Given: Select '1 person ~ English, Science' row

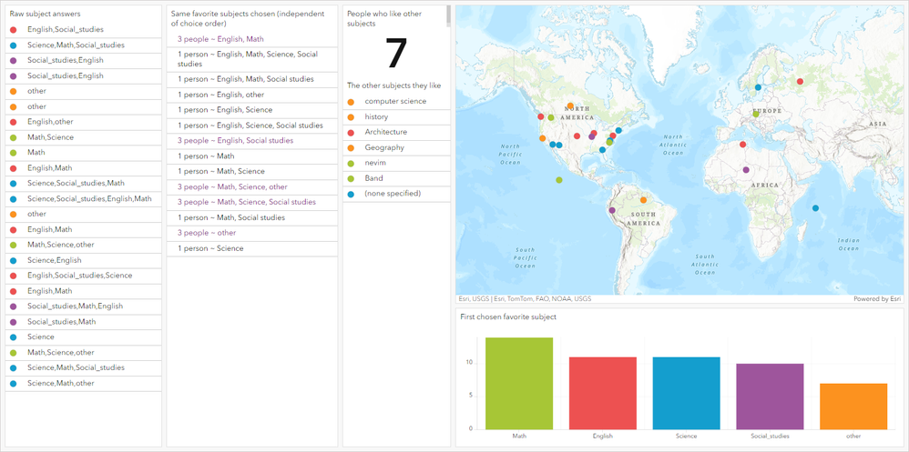Looking at the screenshot, I should [x=252, y=110].
